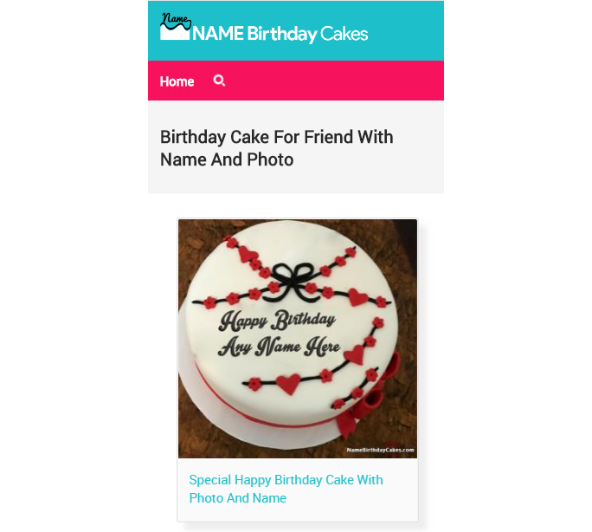Select the white birthday cake thumbnail
This screenshot has height=532, width=592.
click(298, 339)
